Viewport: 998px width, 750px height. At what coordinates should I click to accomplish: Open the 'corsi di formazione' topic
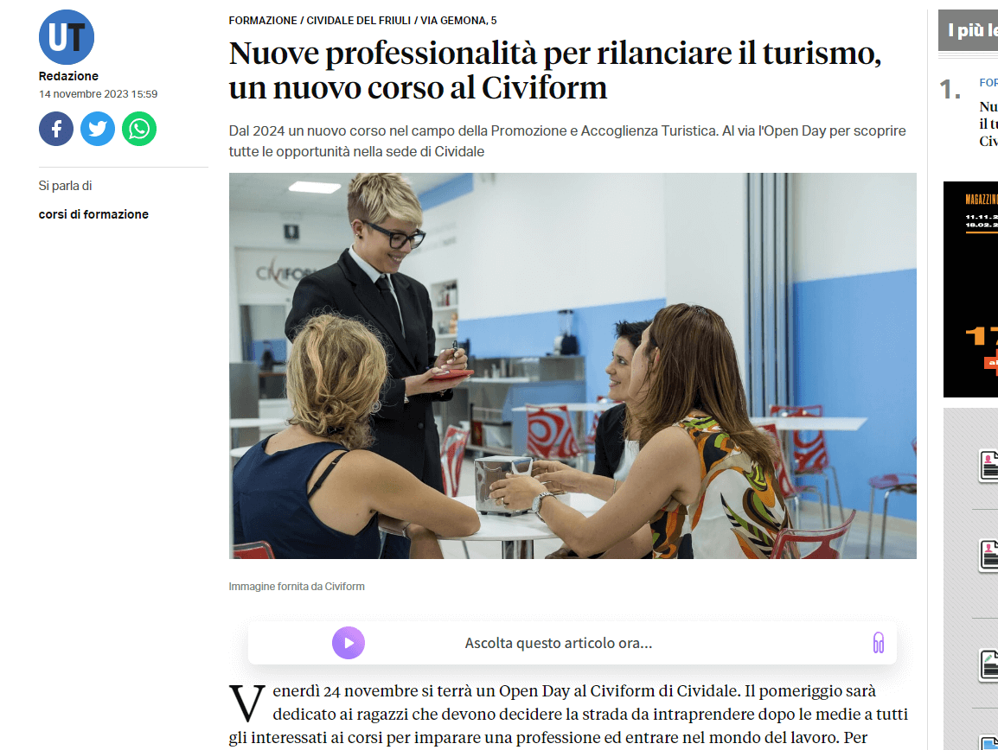[93, 214]
